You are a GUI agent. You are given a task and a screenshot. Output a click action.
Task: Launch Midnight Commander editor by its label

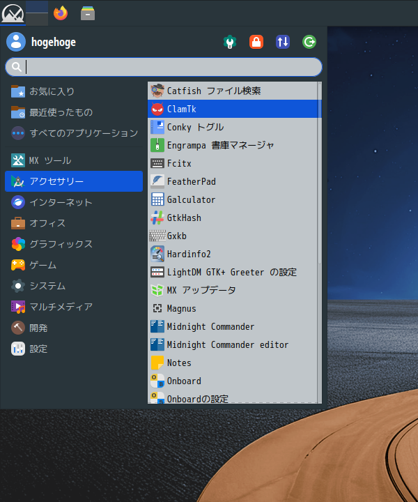pos(227,345)
